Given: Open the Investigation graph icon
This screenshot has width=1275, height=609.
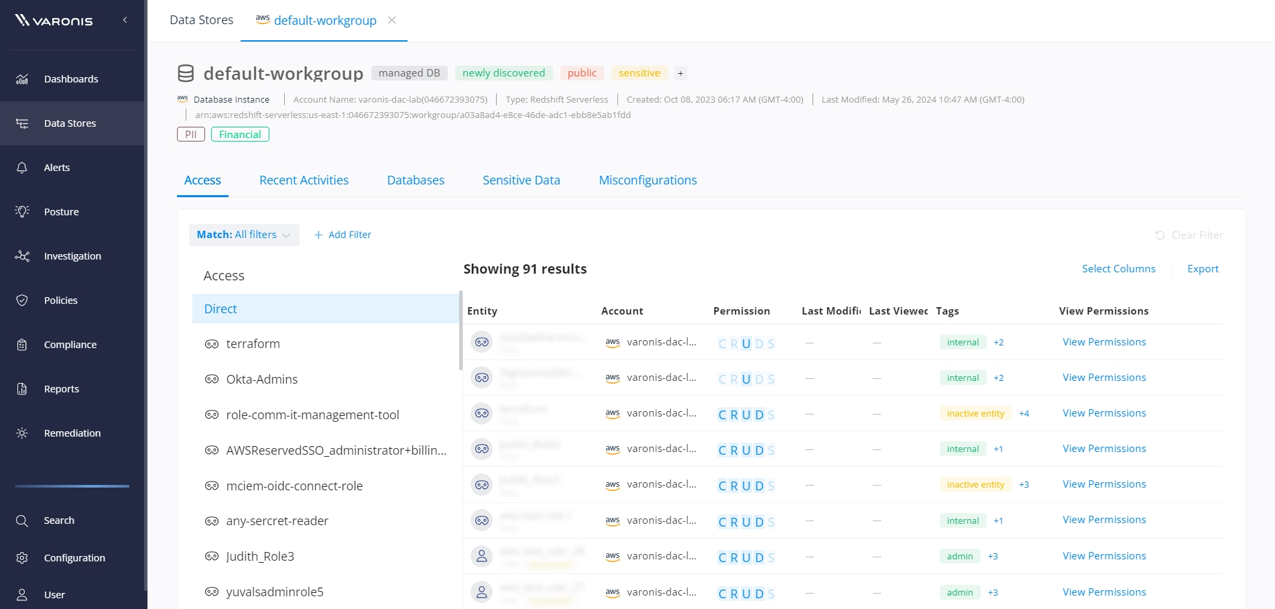Looking at the screenshot, I should pyautogui.click(x=22, y=256).
